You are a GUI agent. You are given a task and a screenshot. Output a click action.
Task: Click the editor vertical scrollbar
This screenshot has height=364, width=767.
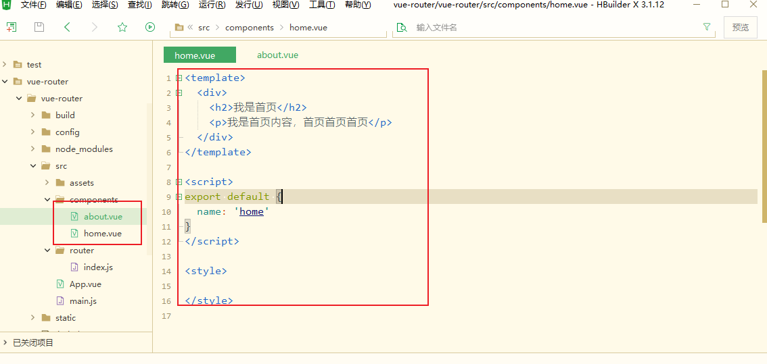pyautogui.click(x=764, y=147)
